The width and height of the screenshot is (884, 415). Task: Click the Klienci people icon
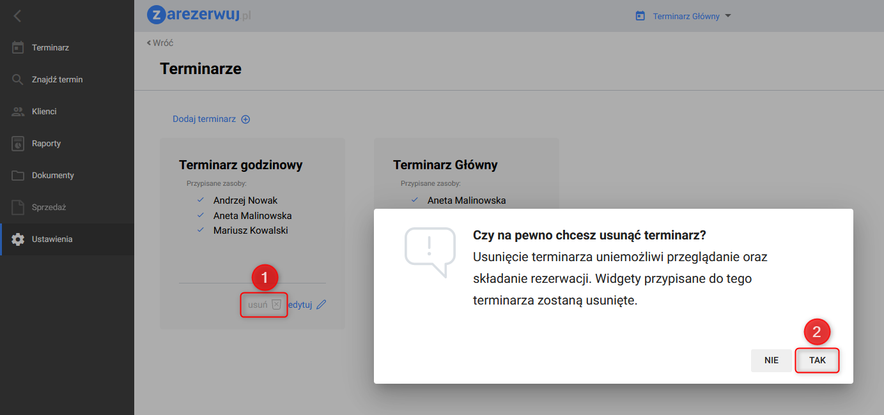pos(18,112)
